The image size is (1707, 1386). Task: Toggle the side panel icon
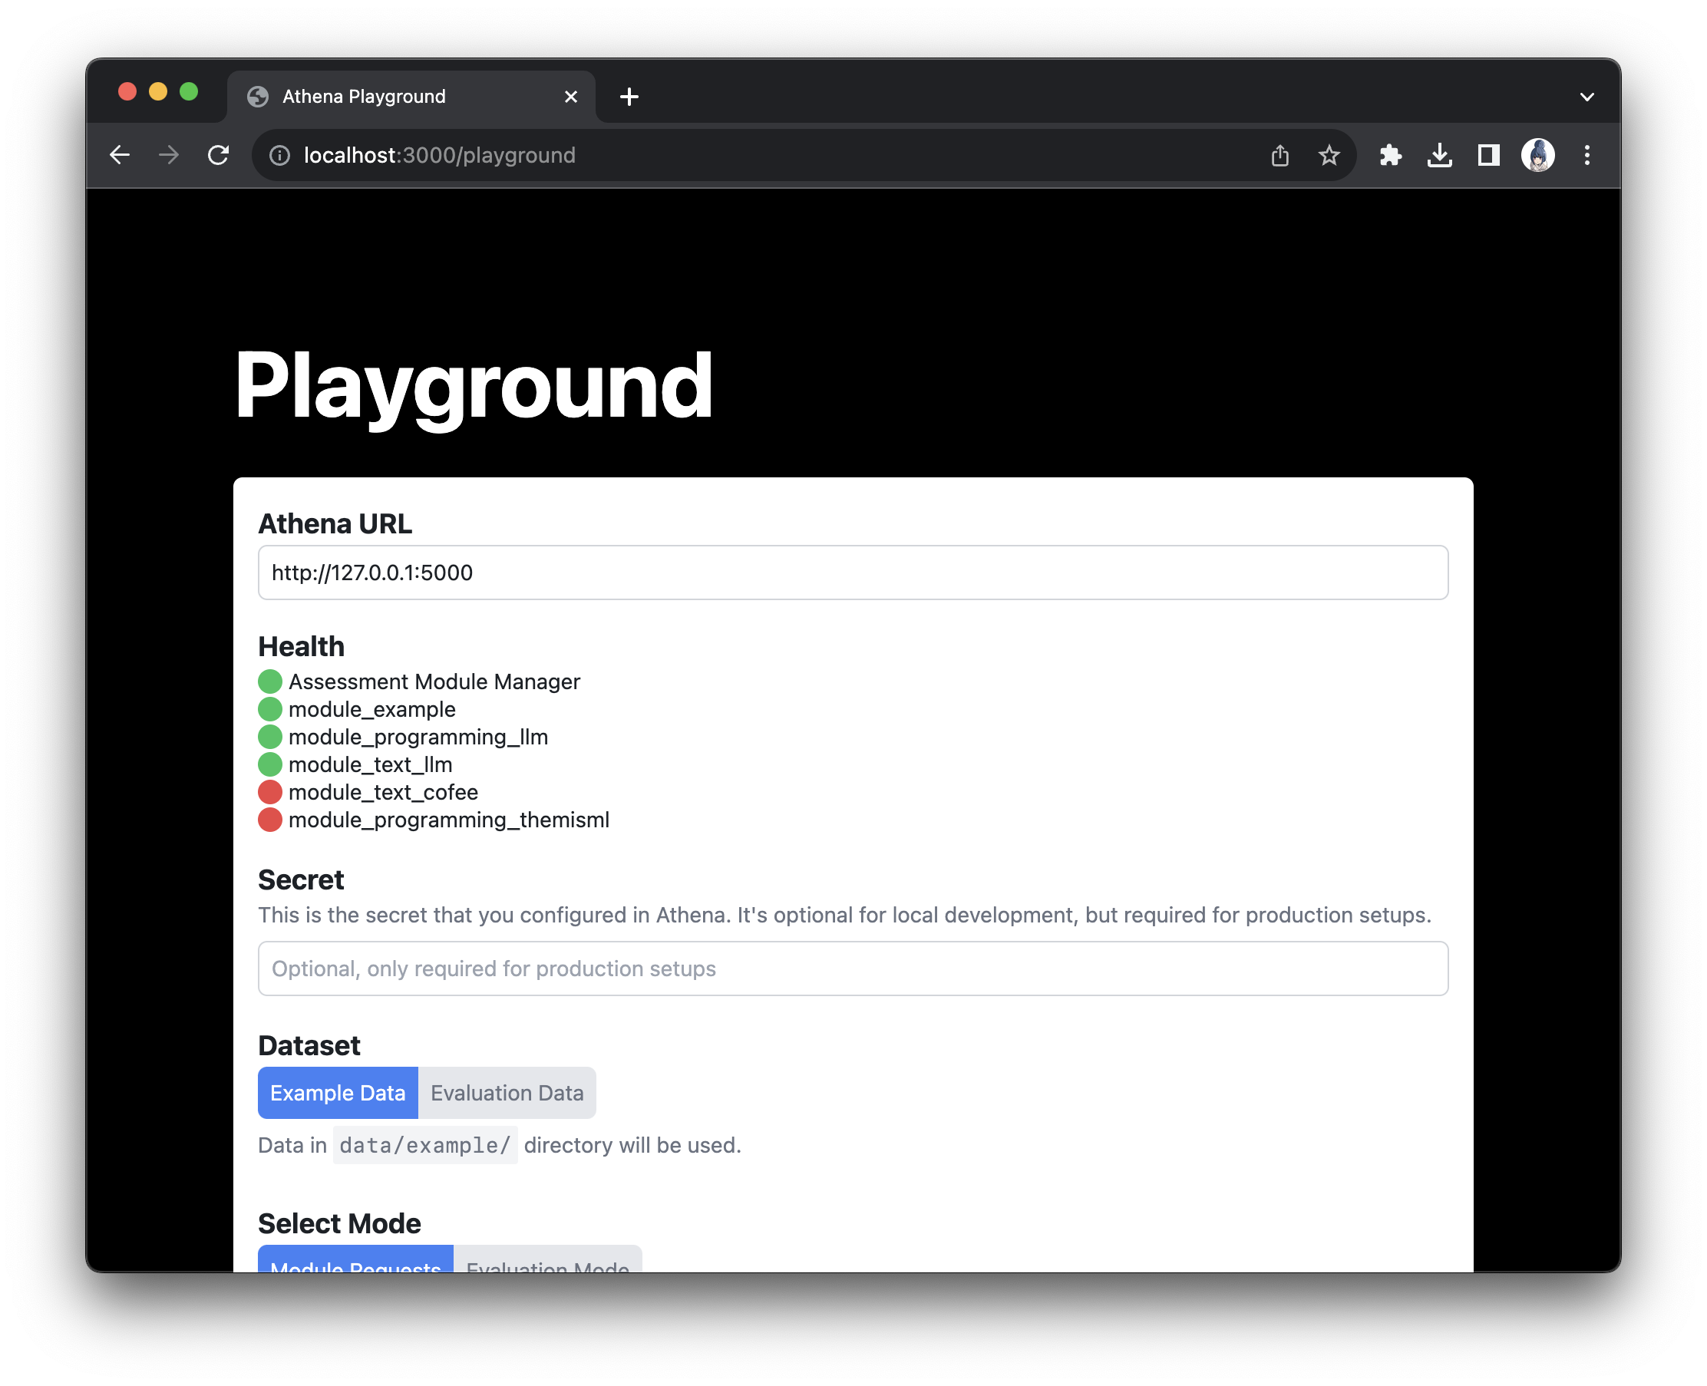click(1488, 155)
